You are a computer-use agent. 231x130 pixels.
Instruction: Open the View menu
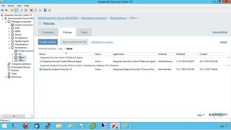(19, 6)
